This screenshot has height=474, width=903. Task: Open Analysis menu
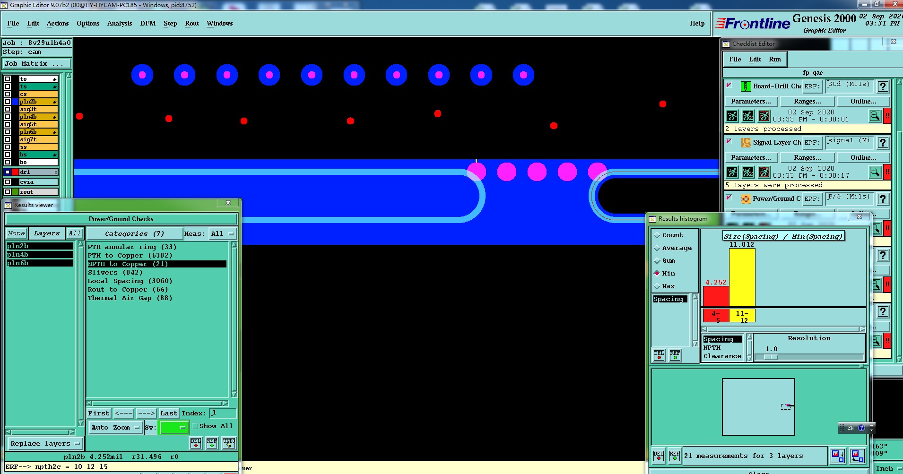pos(120,24)
